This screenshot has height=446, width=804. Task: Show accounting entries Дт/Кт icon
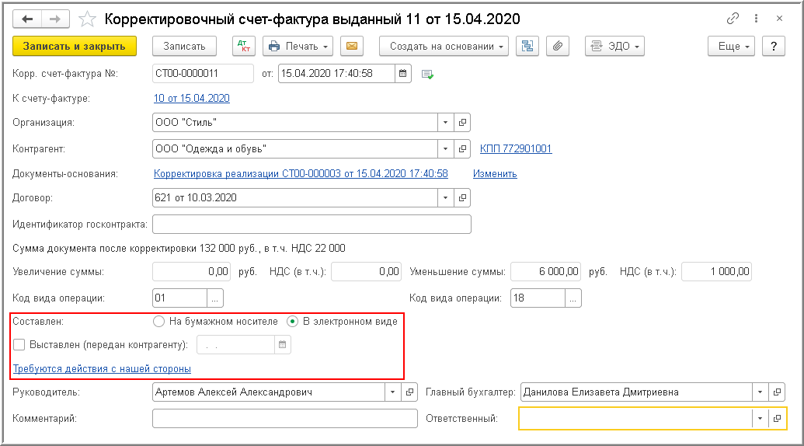[244, 46]
